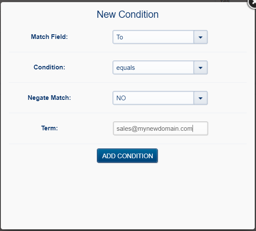
Task: Open the Condition box showing "equals"
Action: click(x=153, y=68)
